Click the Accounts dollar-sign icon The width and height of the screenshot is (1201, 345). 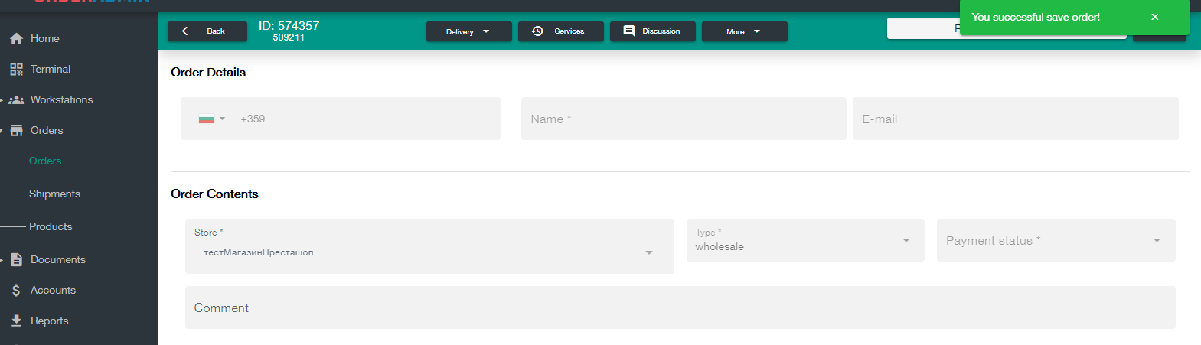(x=16, y=291)
